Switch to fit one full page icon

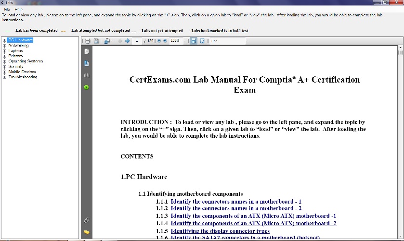(202, 41)
